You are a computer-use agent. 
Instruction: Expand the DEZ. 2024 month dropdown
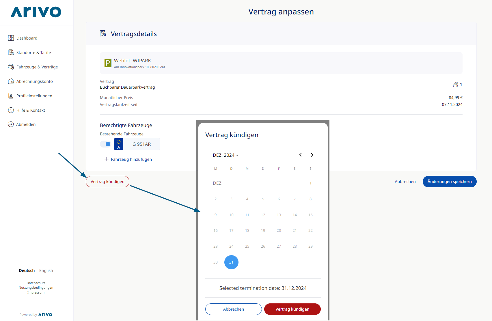(x=226, y=155)
